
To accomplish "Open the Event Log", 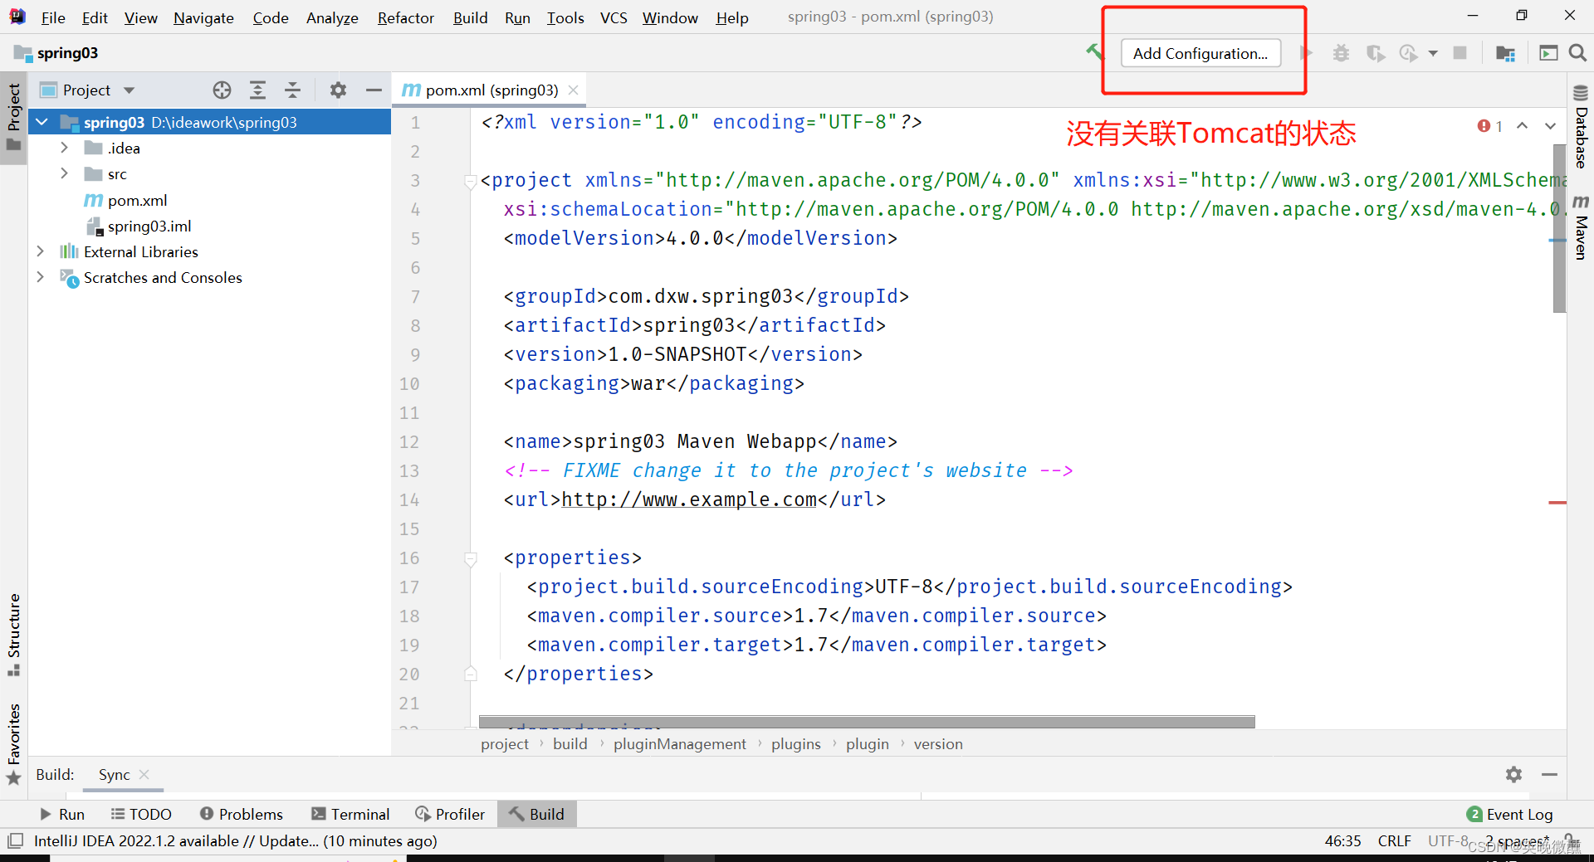I will pyautogui.click(x=1510, y=814).
